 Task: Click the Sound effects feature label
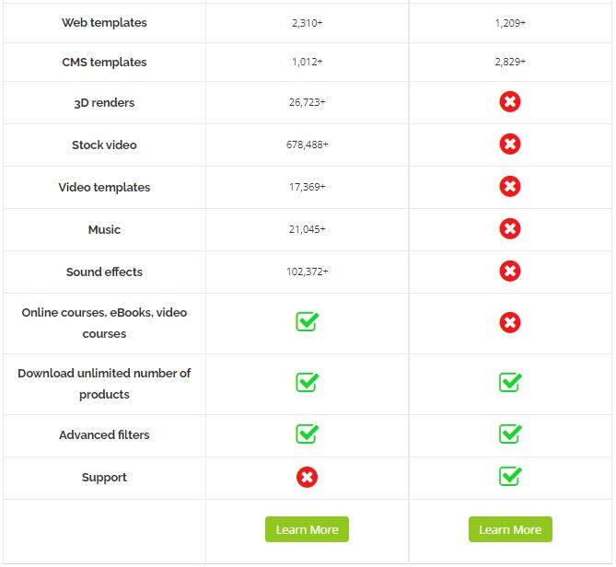[104, 272]
